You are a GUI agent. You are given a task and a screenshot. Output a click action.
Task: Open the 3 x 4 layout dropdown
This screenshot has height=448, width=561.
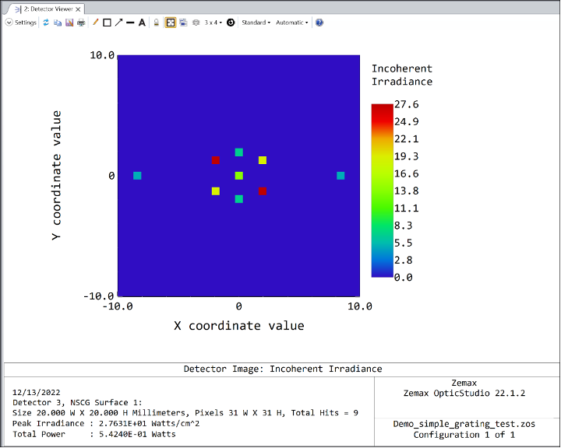click(x=213, y=23)
